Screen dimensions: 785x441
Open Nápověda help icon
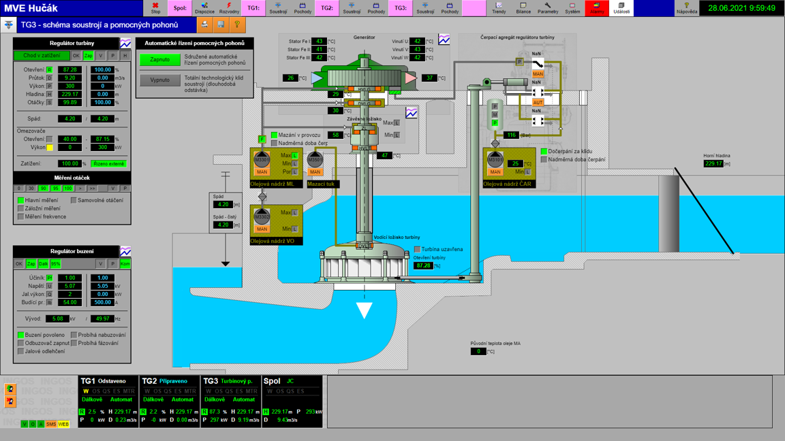686,8
